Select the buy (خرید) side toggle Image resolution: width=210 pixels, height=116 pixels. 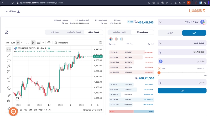point(194,33)
